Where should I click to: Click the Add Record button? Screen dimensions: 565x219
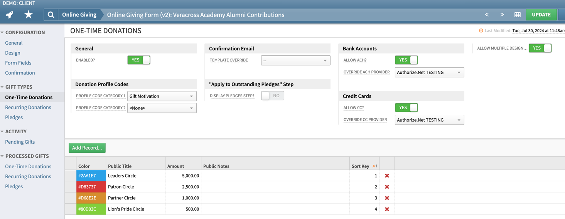click(87, 148)
